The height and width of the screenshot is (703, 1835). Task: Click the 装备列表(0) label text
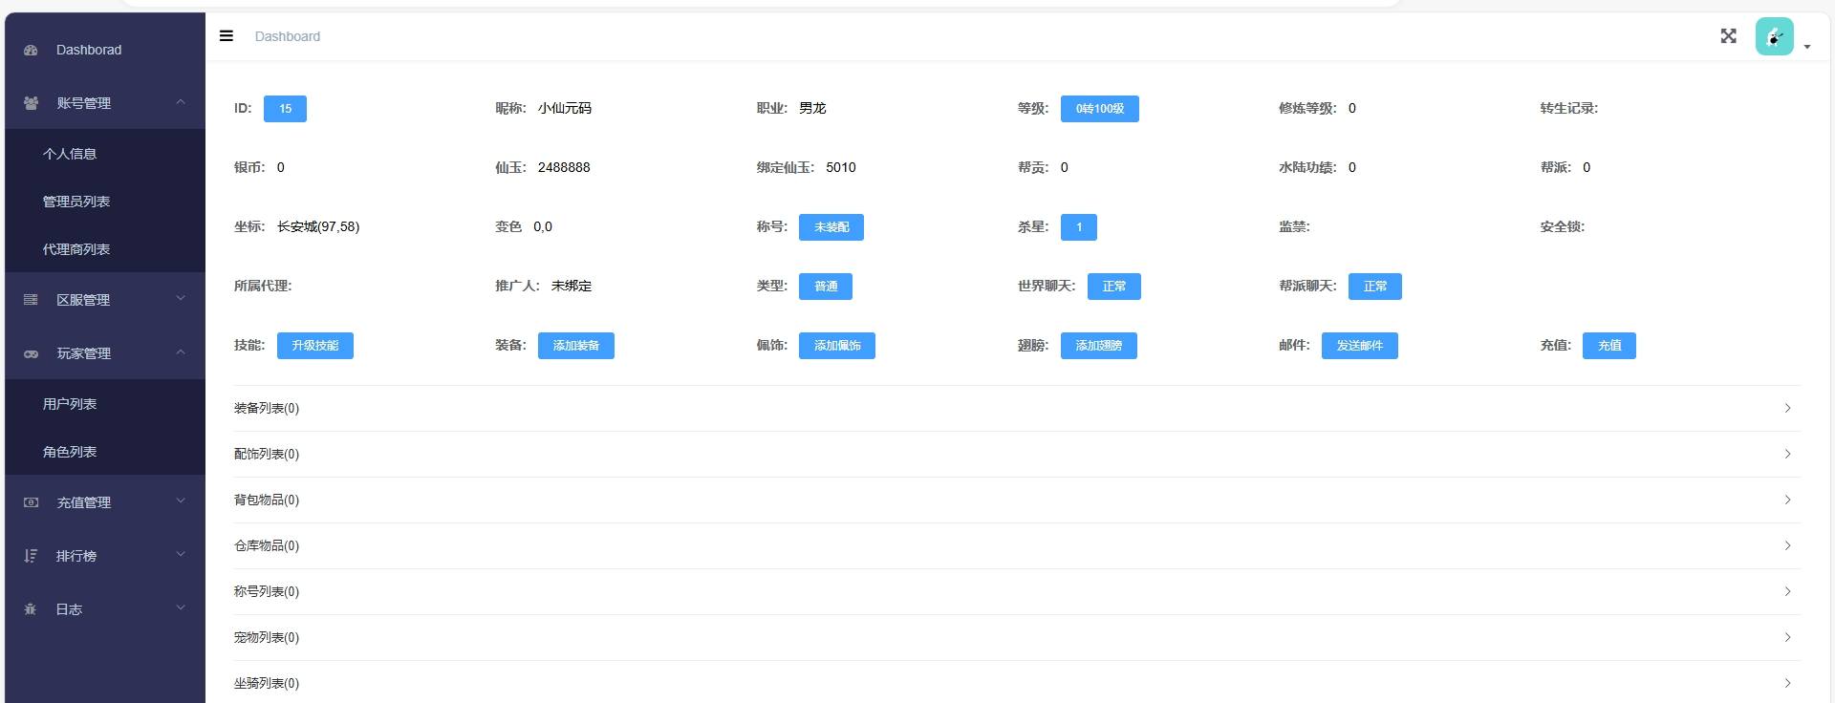267,409
